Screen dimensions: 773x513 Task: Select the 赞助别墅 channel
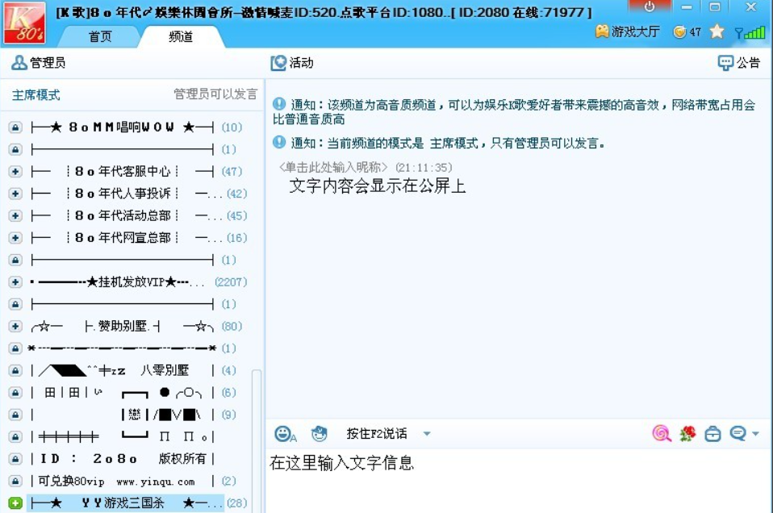pyautogui.click(x=123, y=326)
